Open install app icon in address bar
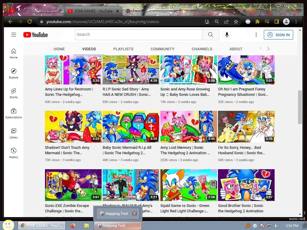 pos(207,22)
